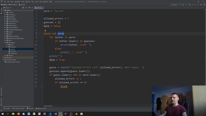Click the NeuralNine breadcrumb in navigation bar
206x116 pixels.
pos(13,5)
